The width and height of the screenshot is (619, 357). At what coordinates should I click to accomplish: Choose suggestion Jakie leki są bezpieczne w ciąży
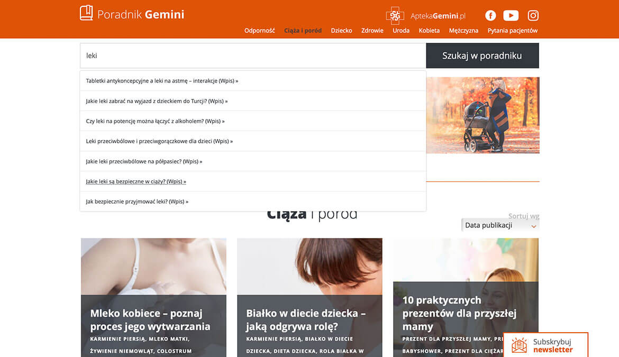tap(136, 181)
